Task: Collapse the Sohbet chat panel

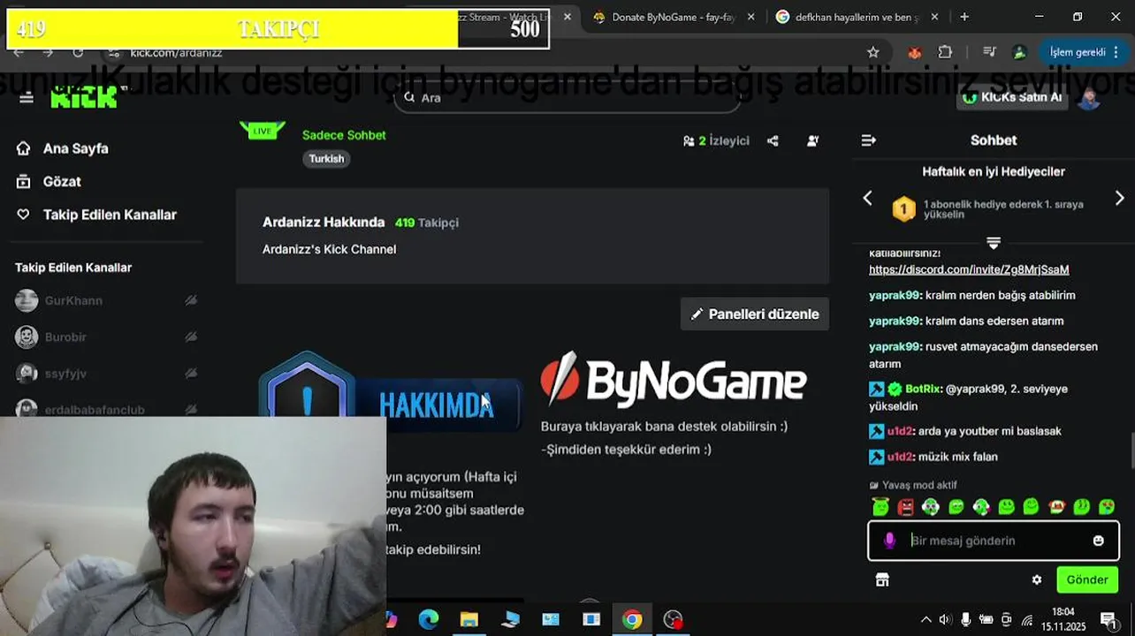Action: point(869,140)
